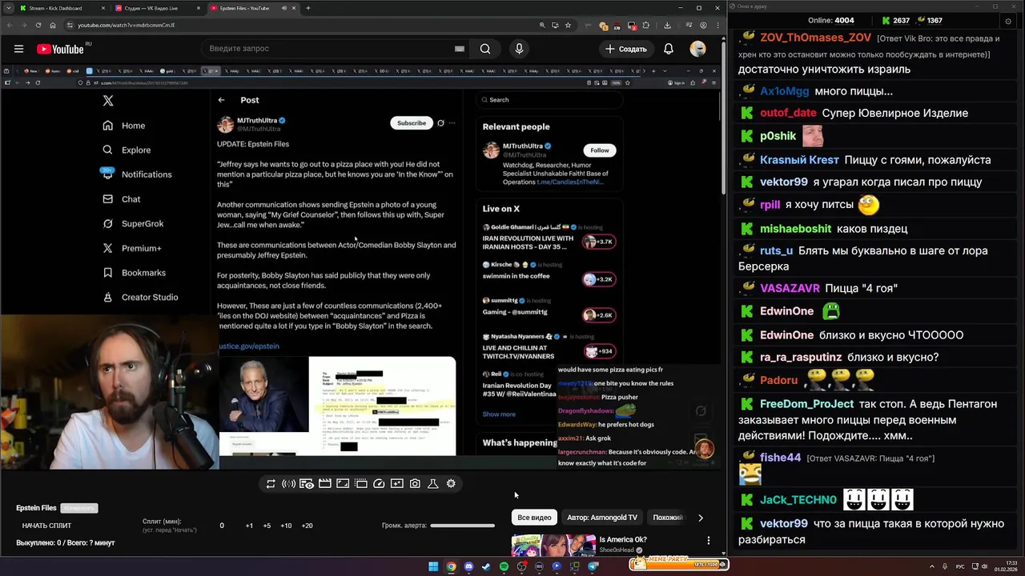Go back with the browser back arrow
This screenshot has width=1025, height=576.
[x=8, y=25]
